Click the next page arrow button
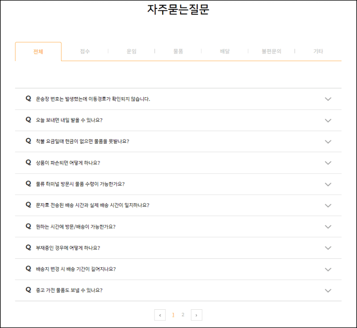 click(x=196, y=315)
